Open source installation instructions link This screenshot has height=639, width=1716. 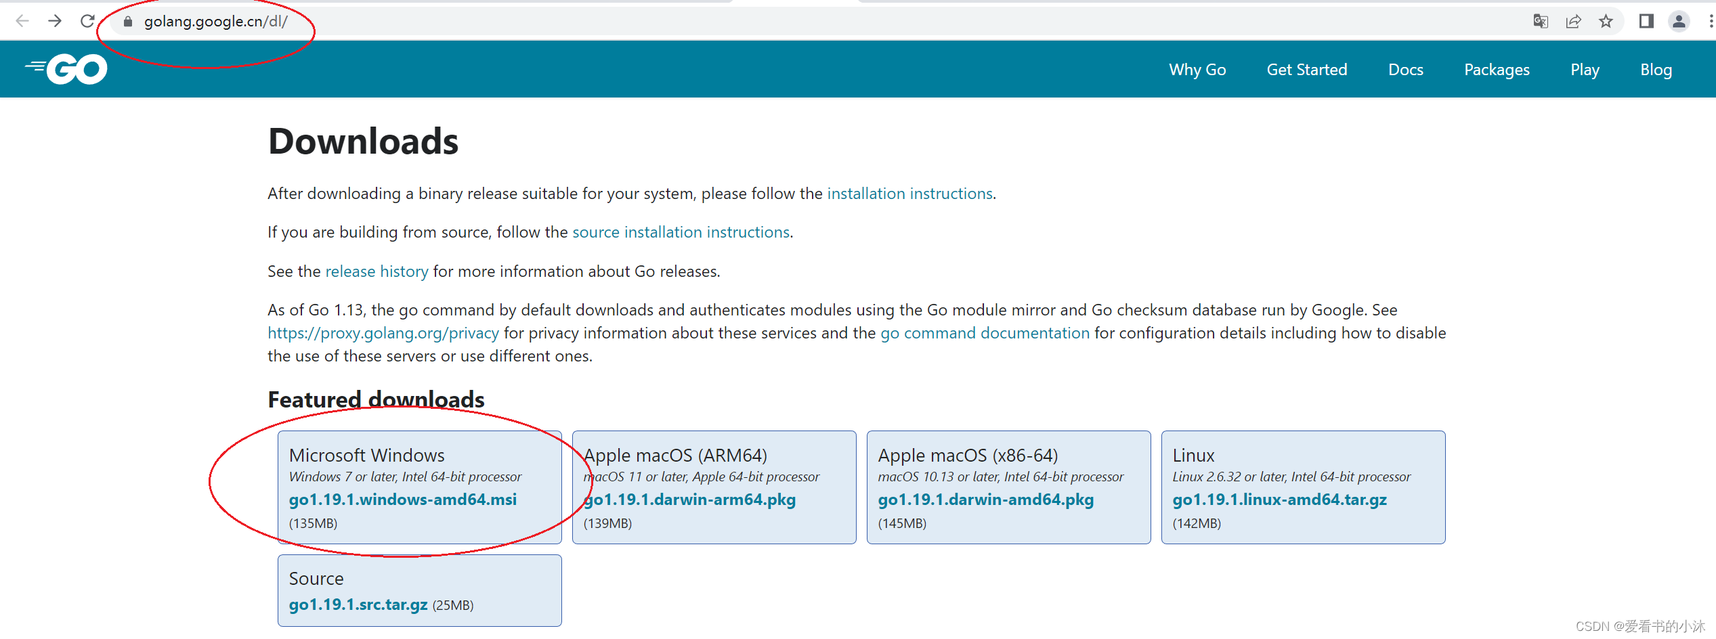click(x=681, y=232)
